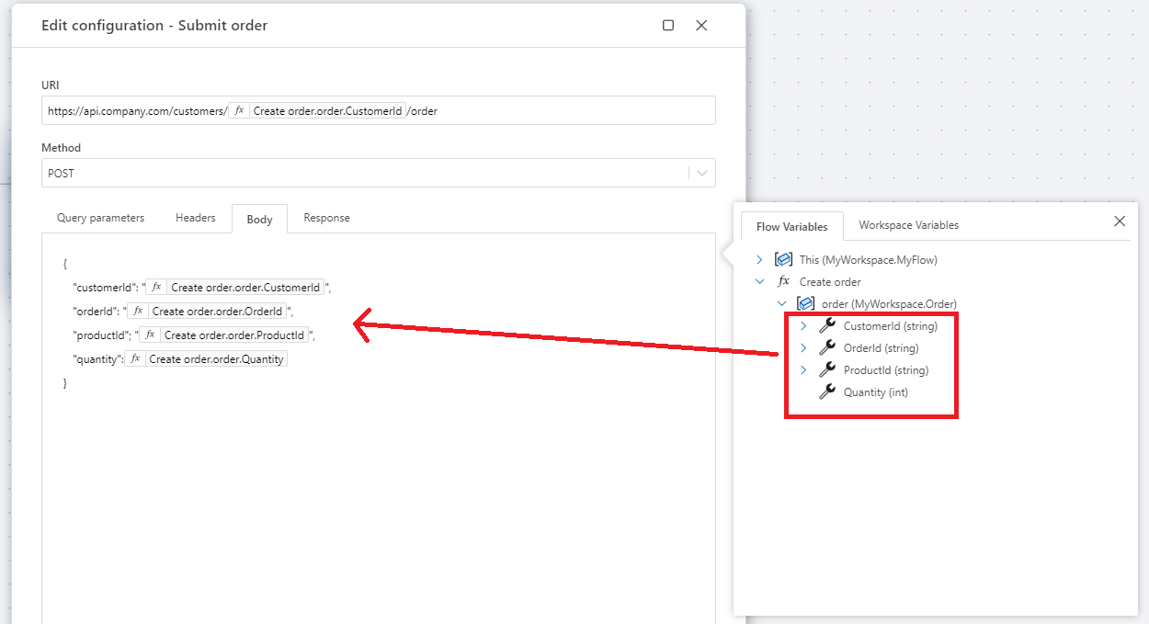Click the wrench icon beside Quantity

coord(827,392)
